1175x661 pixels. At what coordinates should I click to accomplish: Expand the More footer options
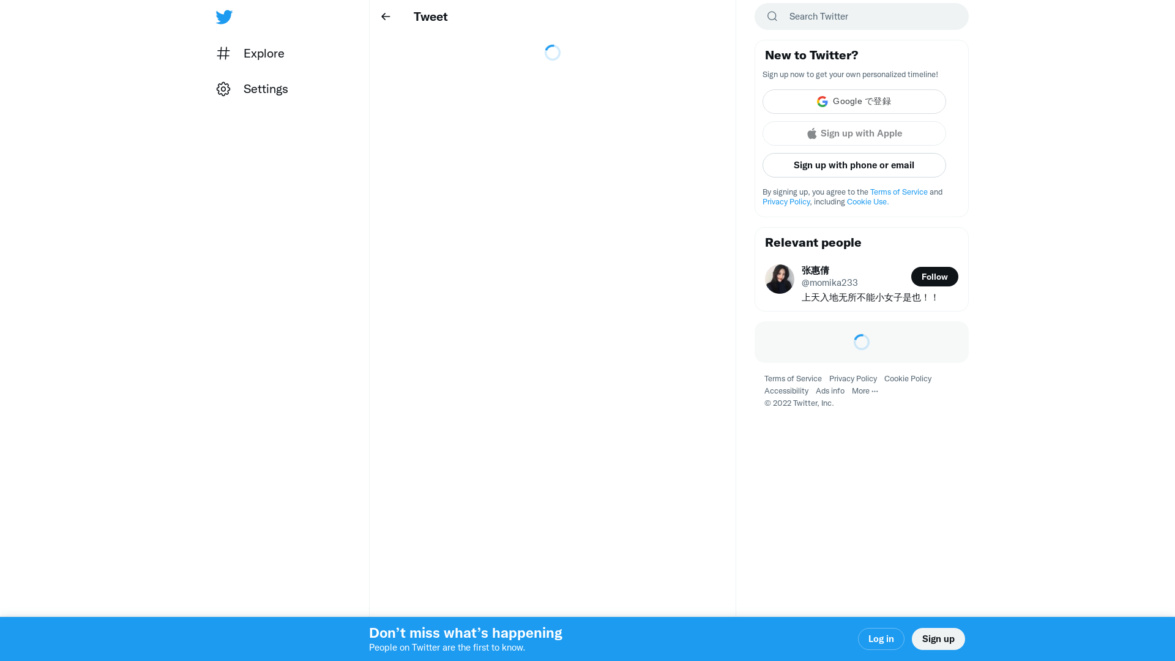[x=865, y=391]
